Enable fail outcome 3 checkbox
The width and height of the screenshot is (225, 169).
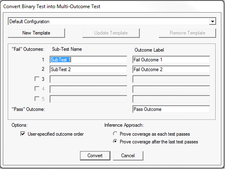click(37, 79)
